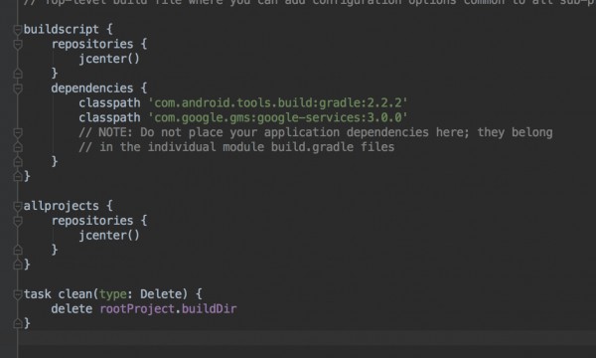The height and width of the screenshot is (358, 596).
Task: Click 'repositories {' under allprojects
Action: [x=98, y=221]
